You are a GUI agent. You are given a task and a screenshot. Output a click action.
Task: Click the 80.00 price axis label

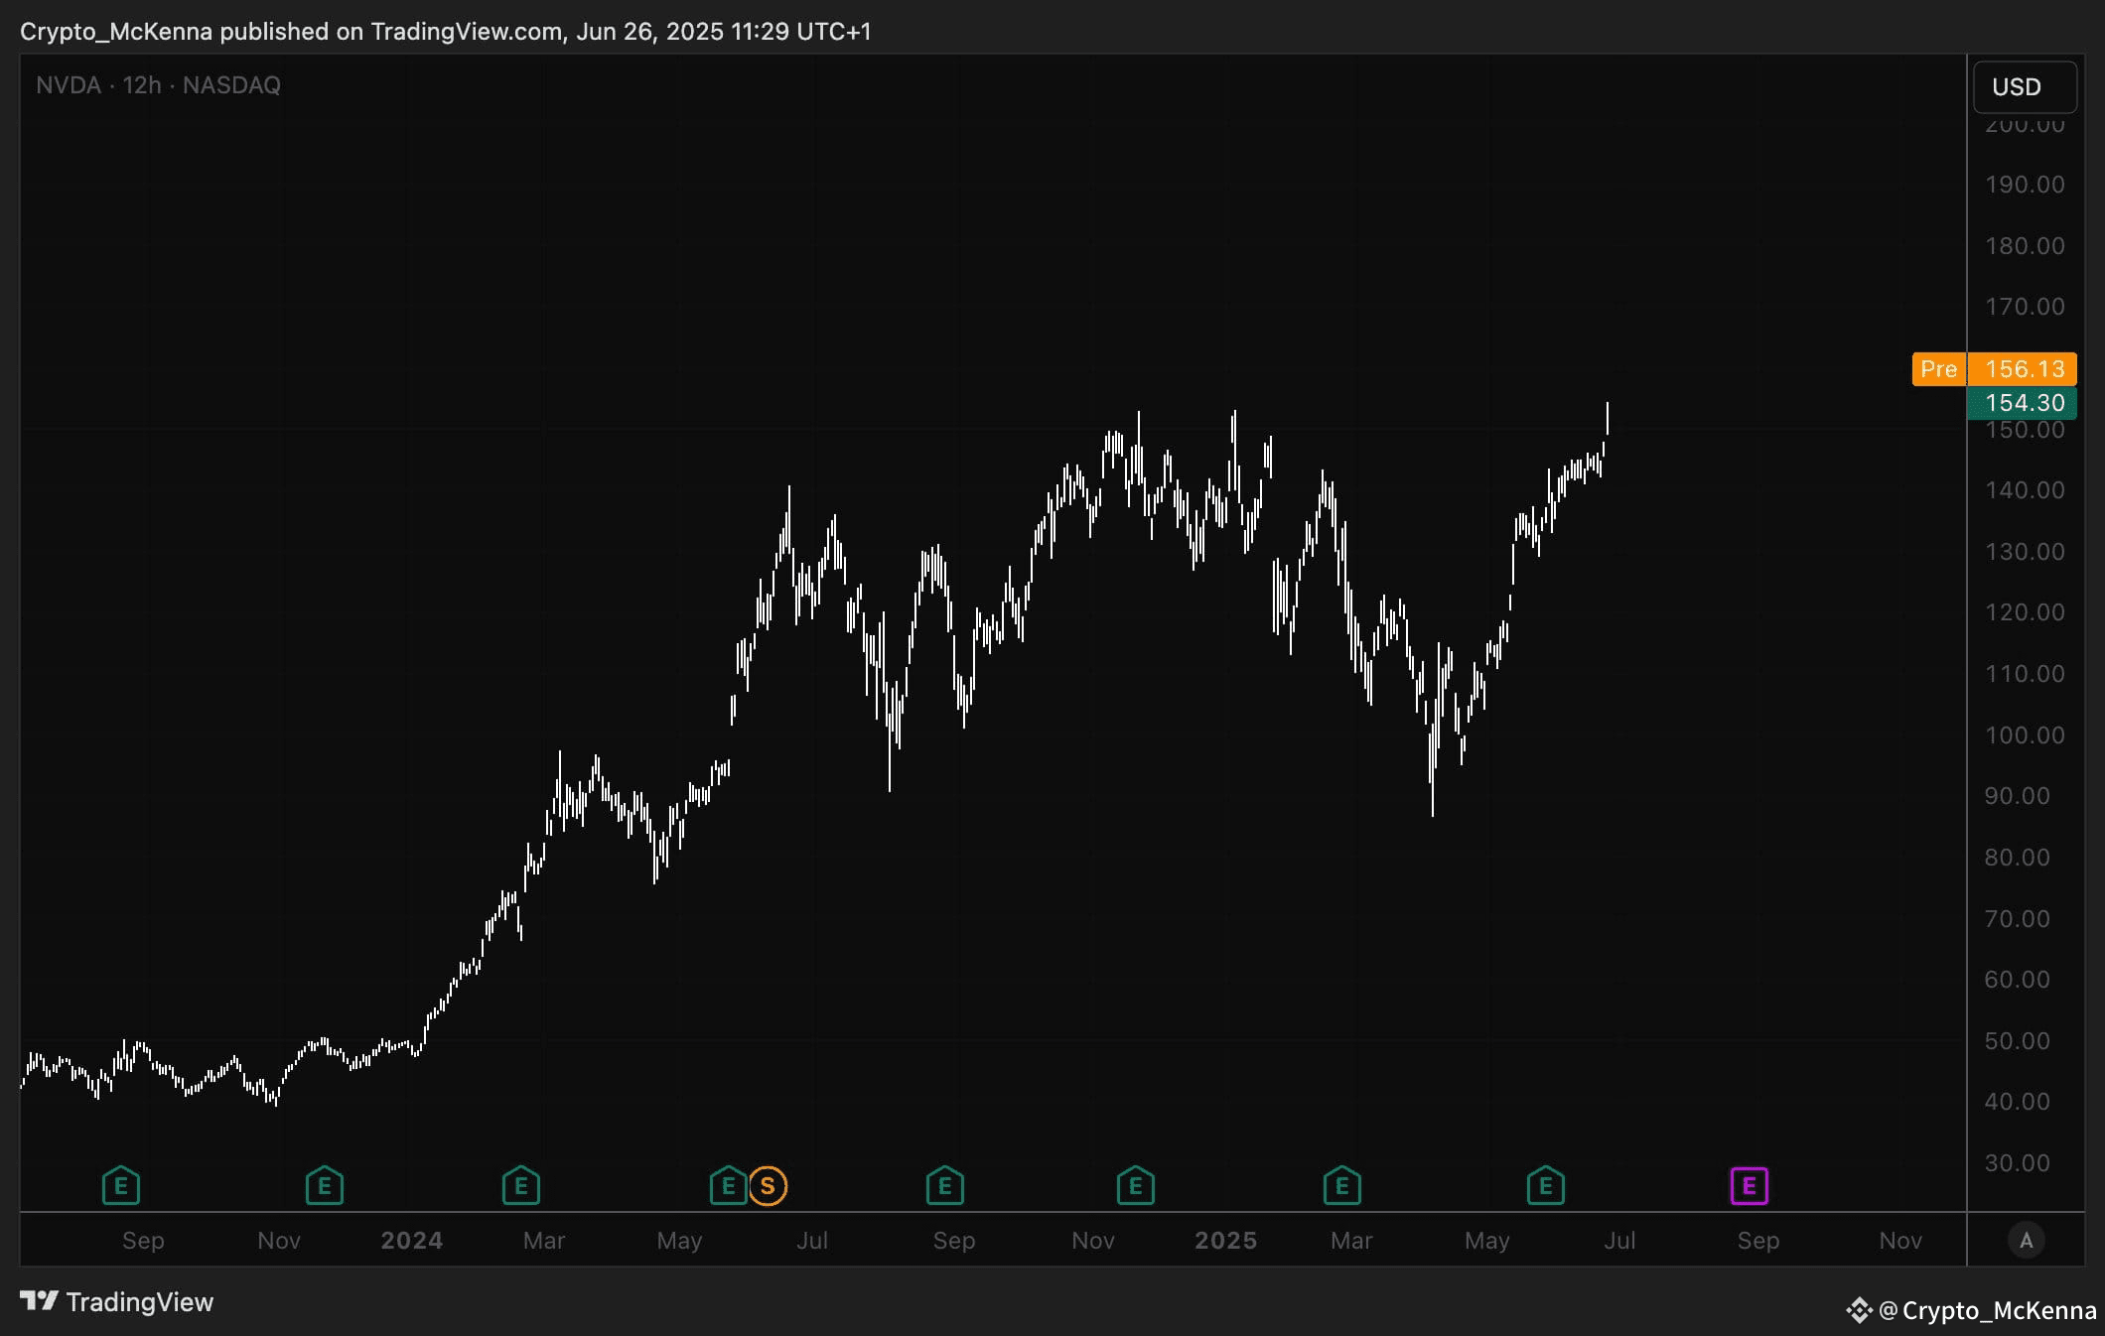pyautogui.click(x=2018, y=858)
